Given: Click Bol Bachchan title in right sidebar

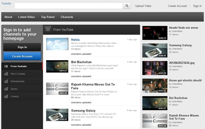Looking at the screenshot, I should click(x=178, y=98).
